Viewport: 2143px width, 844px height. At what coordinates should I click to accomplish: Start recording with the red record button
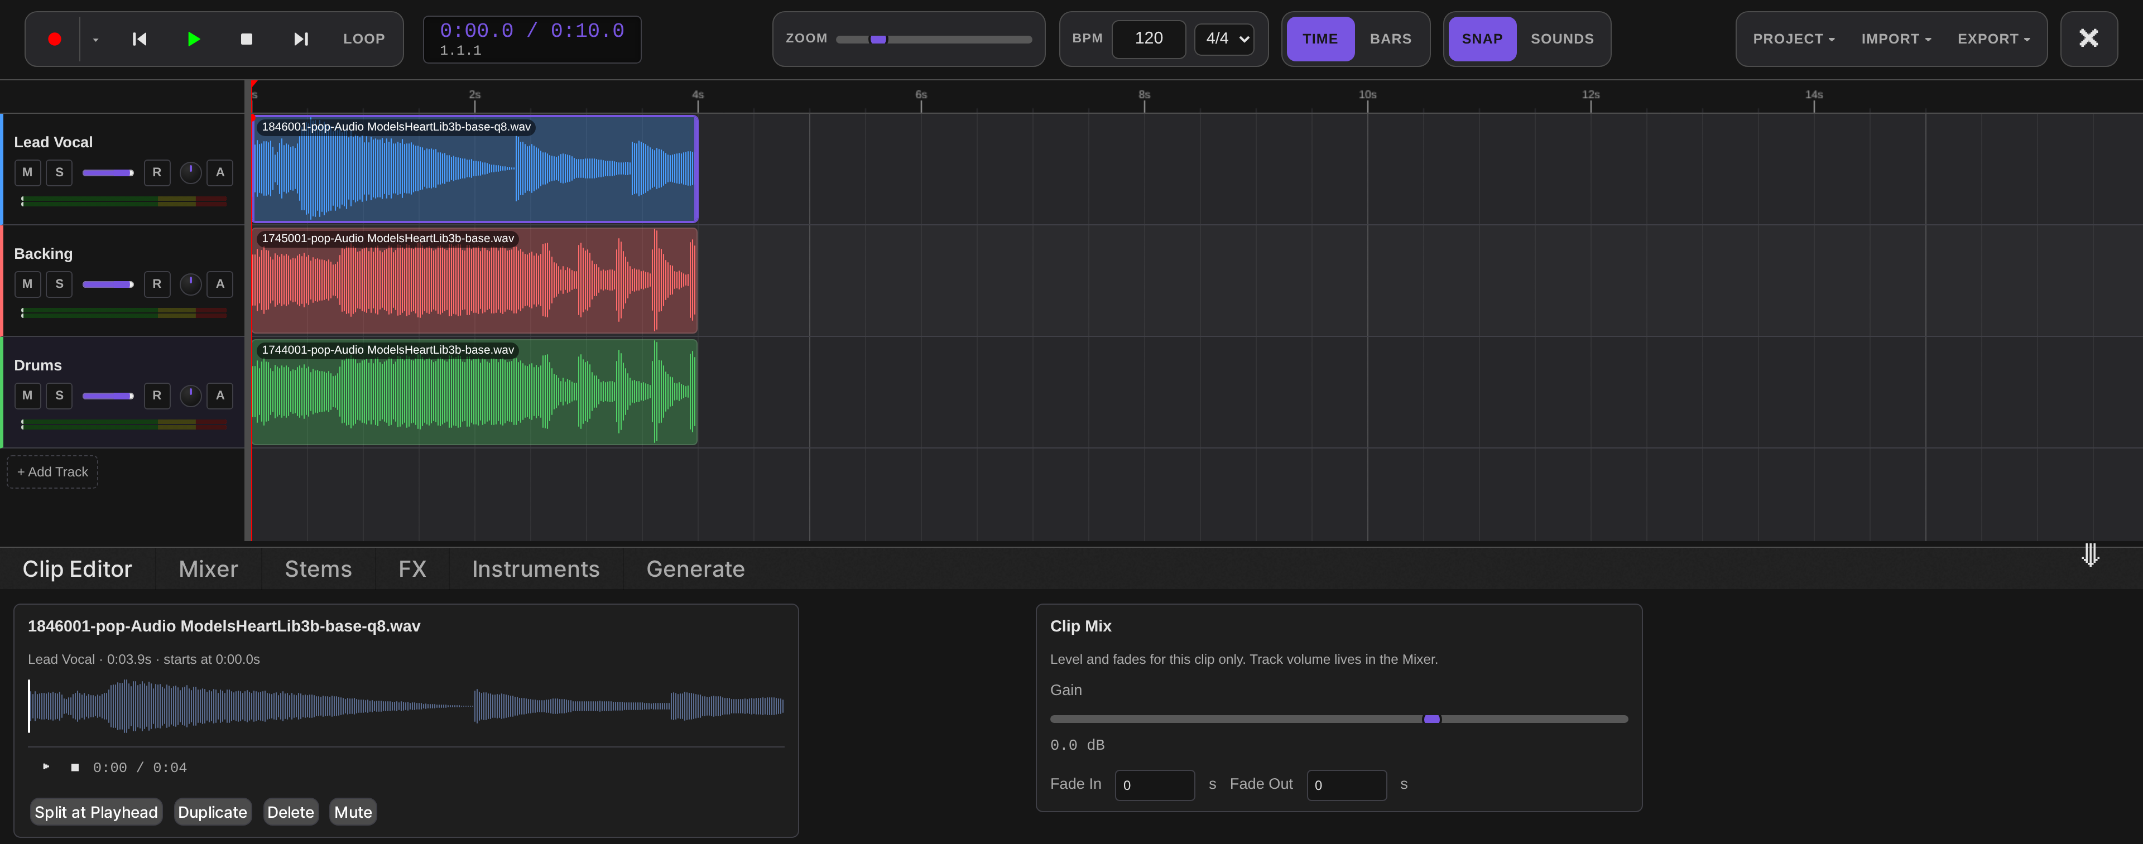[x=54, y=39]
